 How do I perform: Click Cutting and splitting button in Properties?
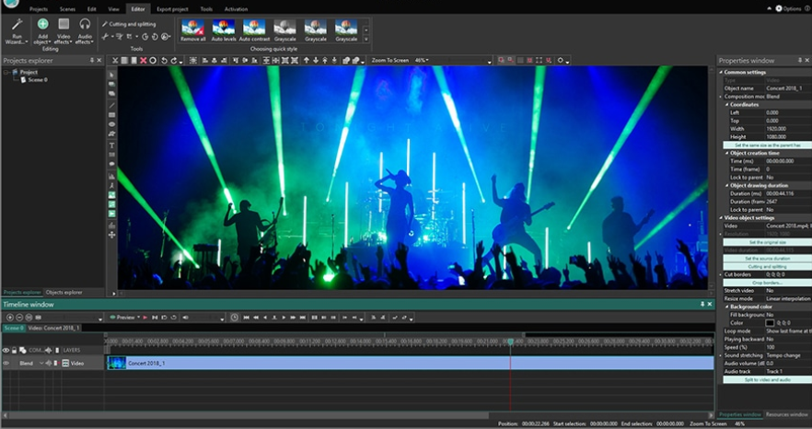[768, 267]
